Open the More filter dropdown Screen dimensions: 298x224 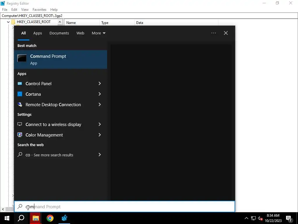tap(98, 33)
